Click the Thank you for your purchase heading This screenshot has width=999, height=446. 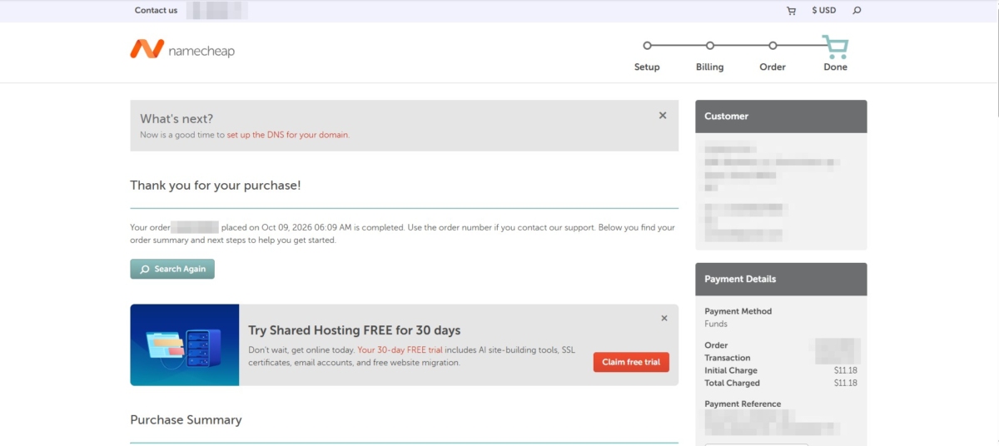coord(216,186)
